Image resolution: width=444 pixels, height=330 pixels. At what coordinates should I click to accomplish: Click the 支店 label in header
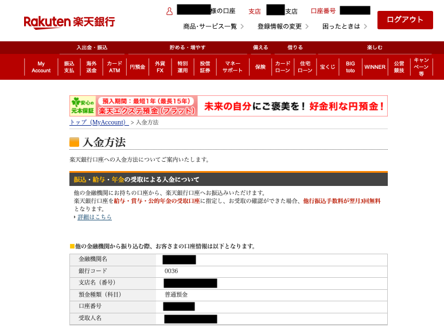point(255,11)
